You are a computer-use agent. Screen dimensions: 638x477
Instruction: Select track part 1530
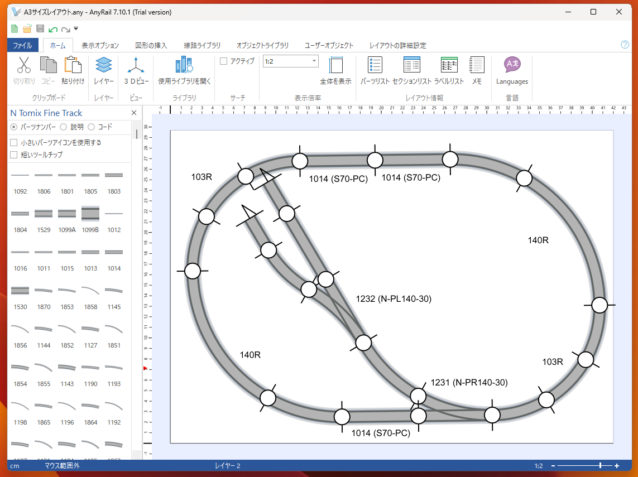[20, 297]
